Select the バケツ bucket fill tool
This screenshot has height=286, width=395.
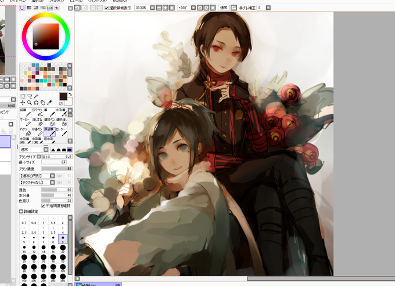coord(24,132)
